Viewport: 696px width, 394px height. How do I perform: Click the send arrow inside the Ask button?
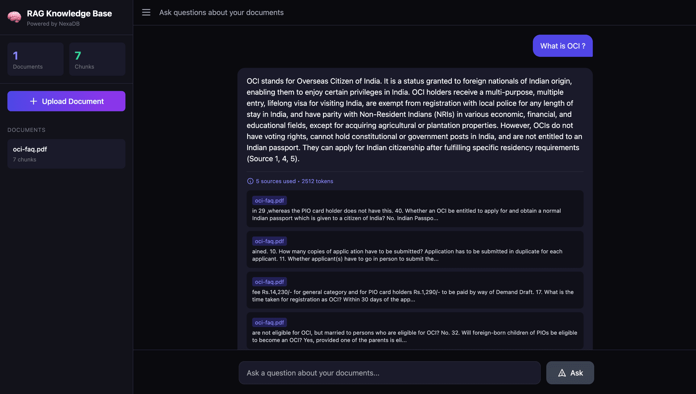coord(562,372)
